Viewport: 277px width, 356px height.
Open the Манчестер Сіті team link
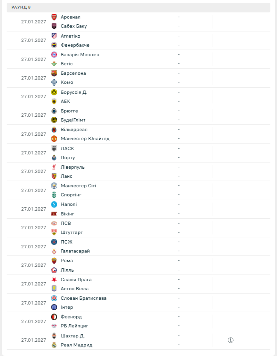[79, 186]
